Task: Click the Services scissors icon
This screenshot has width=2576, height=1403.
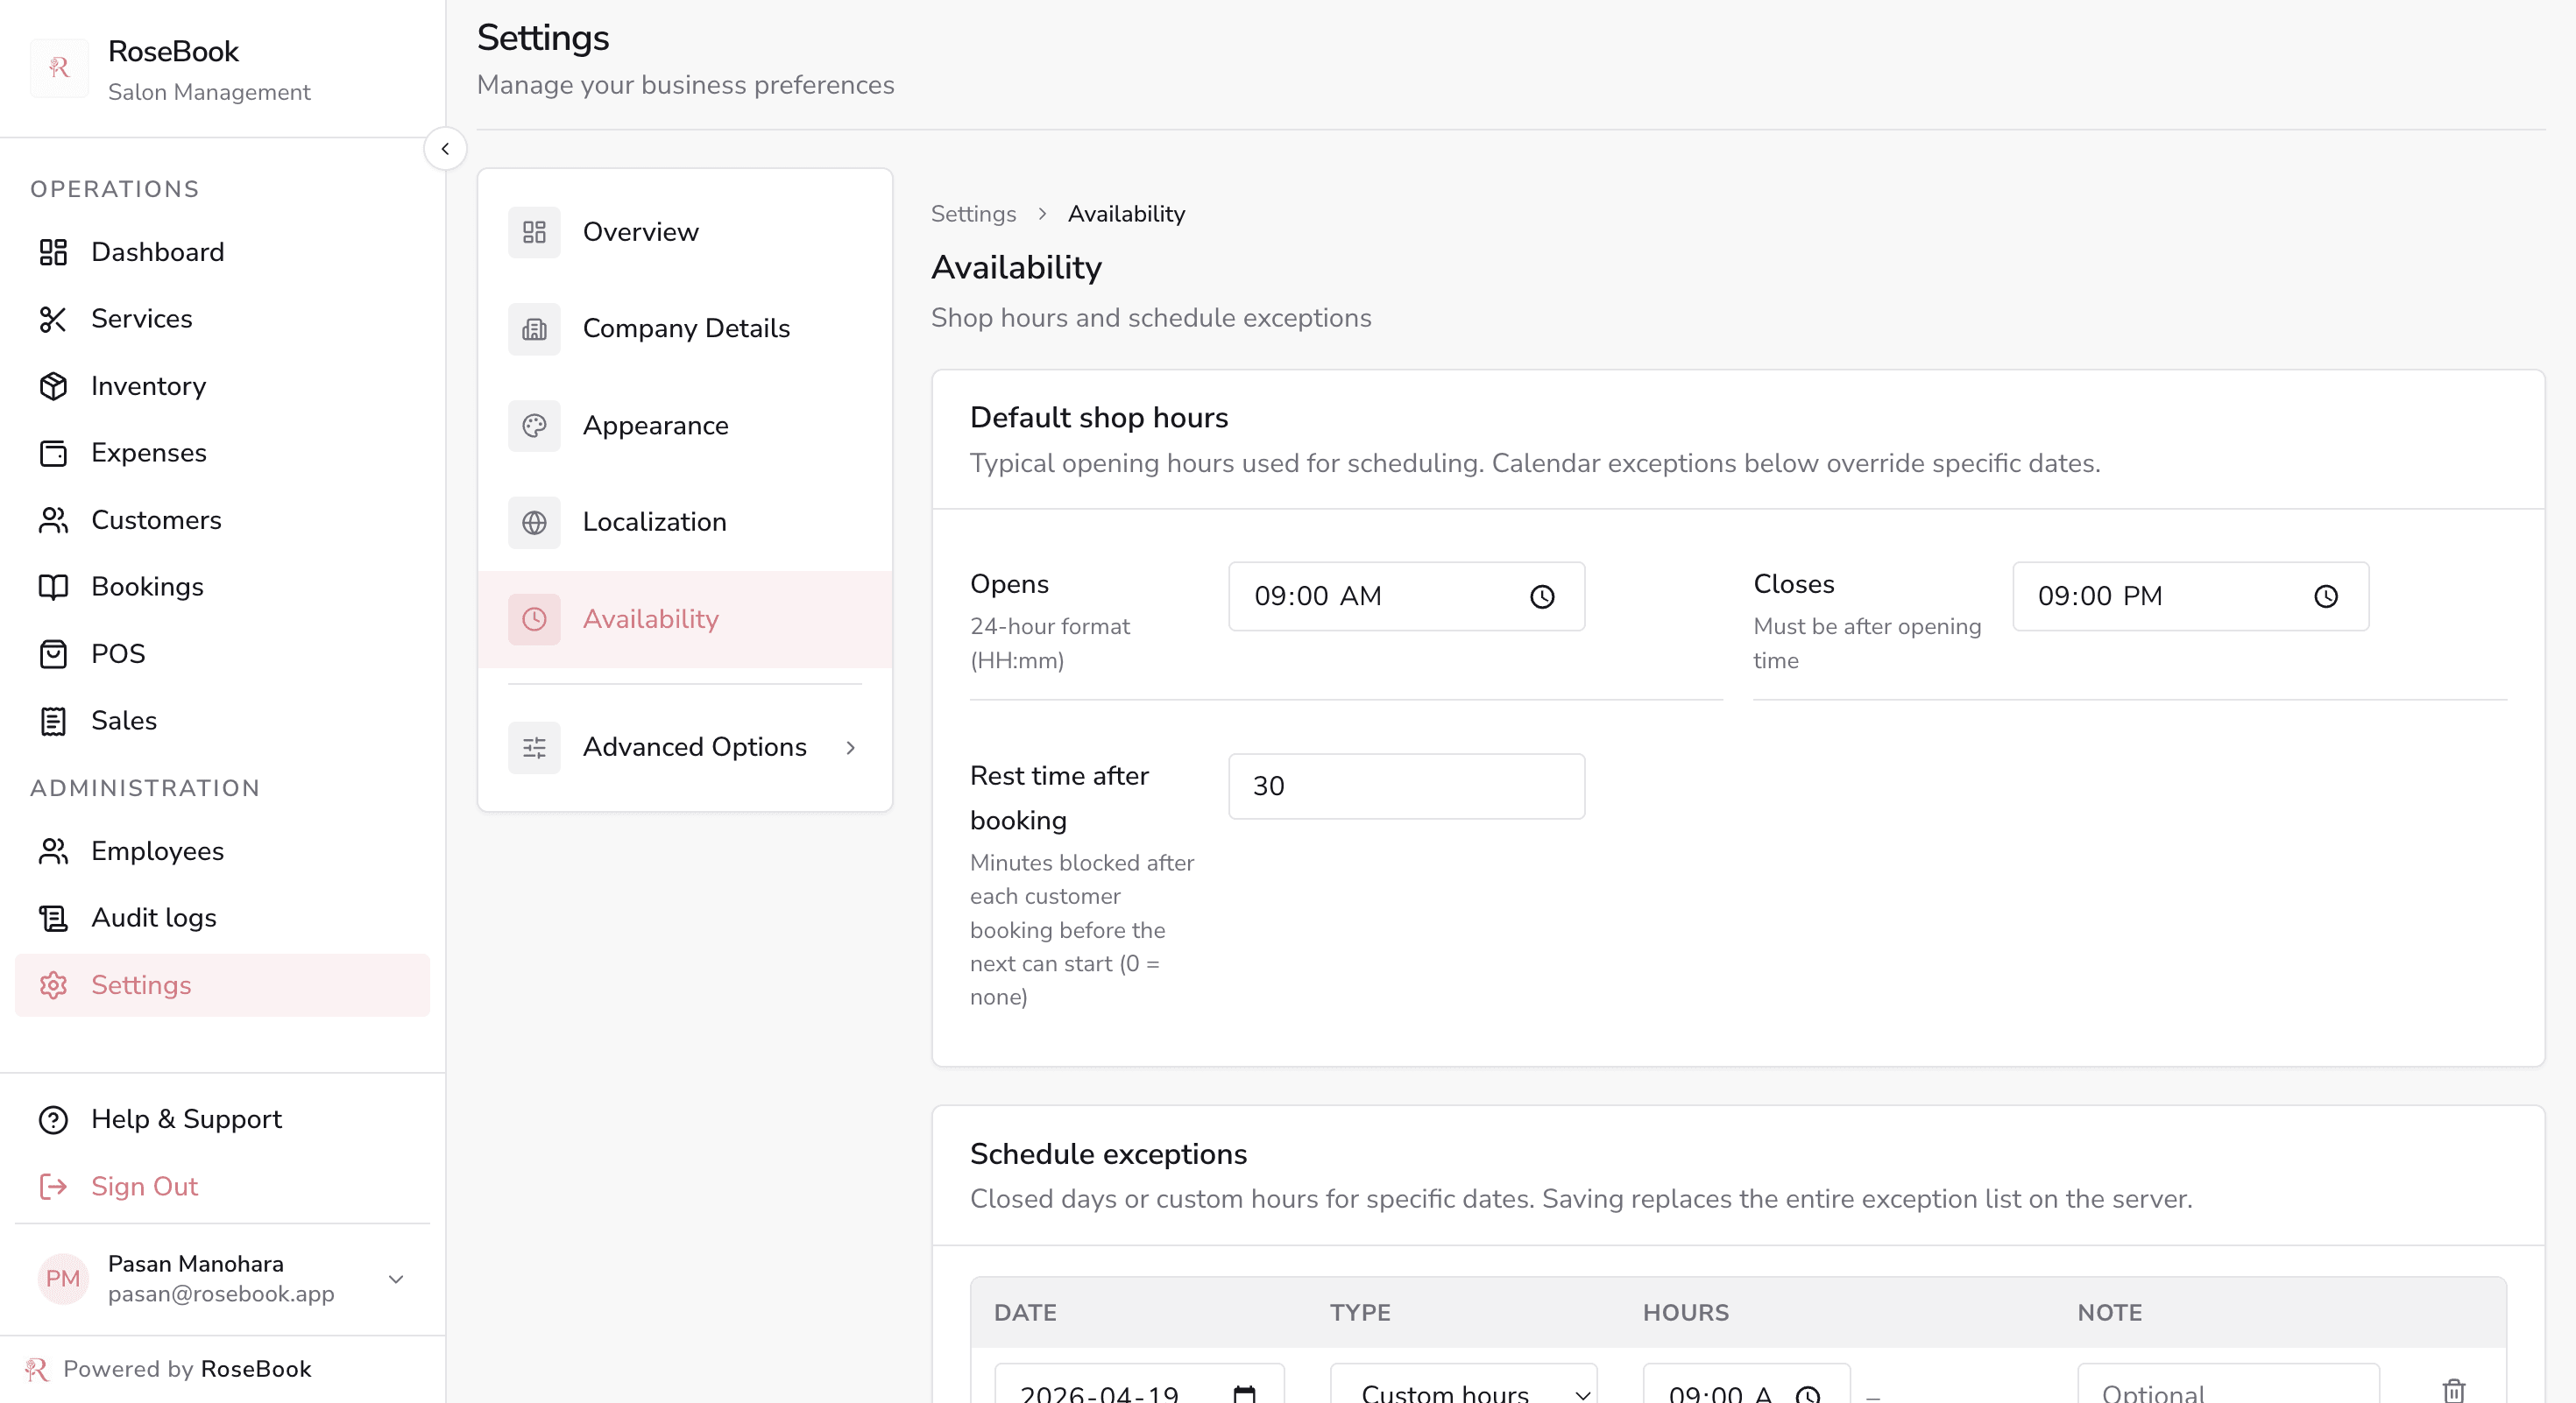Action: click(53, 319)
